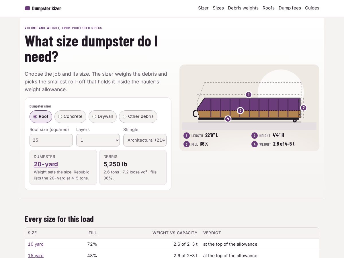Screen dimensions: 344x258
Task: Choose the Drywall radio option
Action: tap(103, 117)
